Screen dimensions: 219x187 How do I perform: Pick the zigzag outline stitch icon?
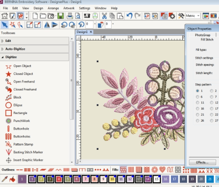58,170
